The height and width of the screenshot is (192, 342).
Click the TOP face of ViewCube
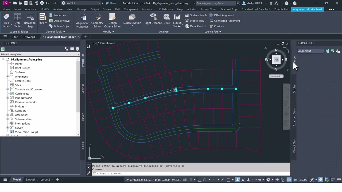276,59
